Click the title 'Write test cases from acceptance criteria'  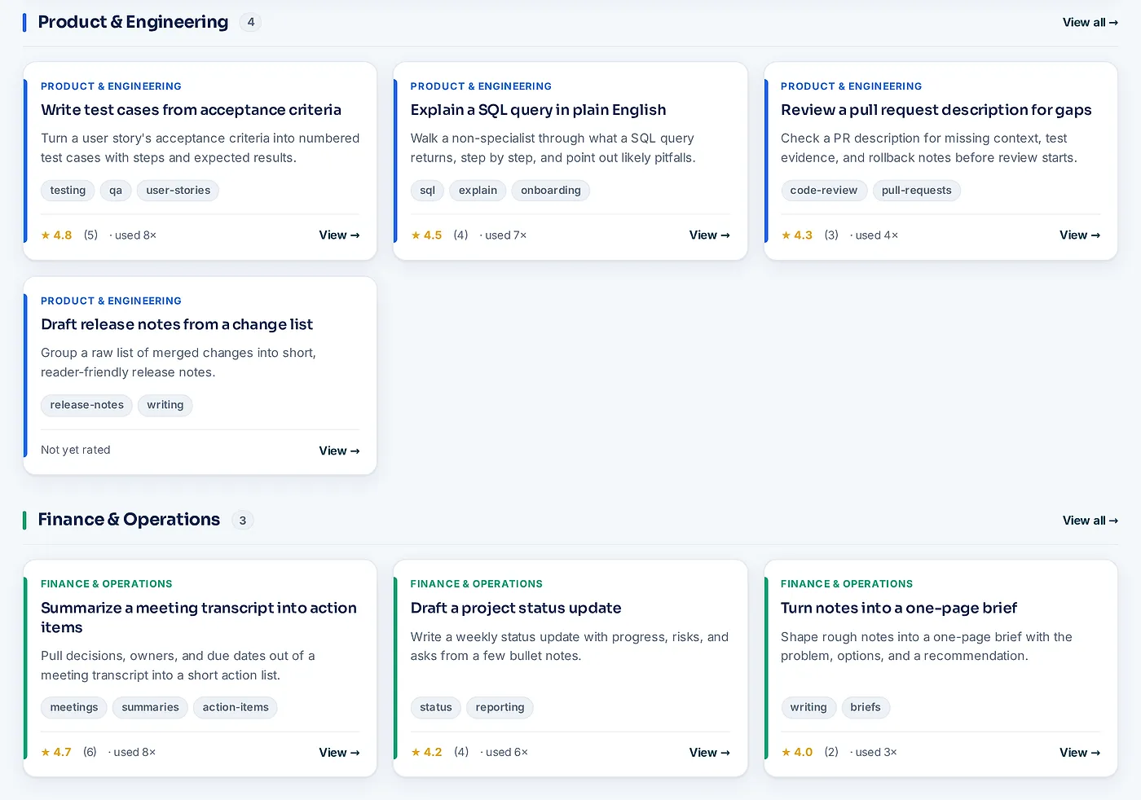point(191,110)
